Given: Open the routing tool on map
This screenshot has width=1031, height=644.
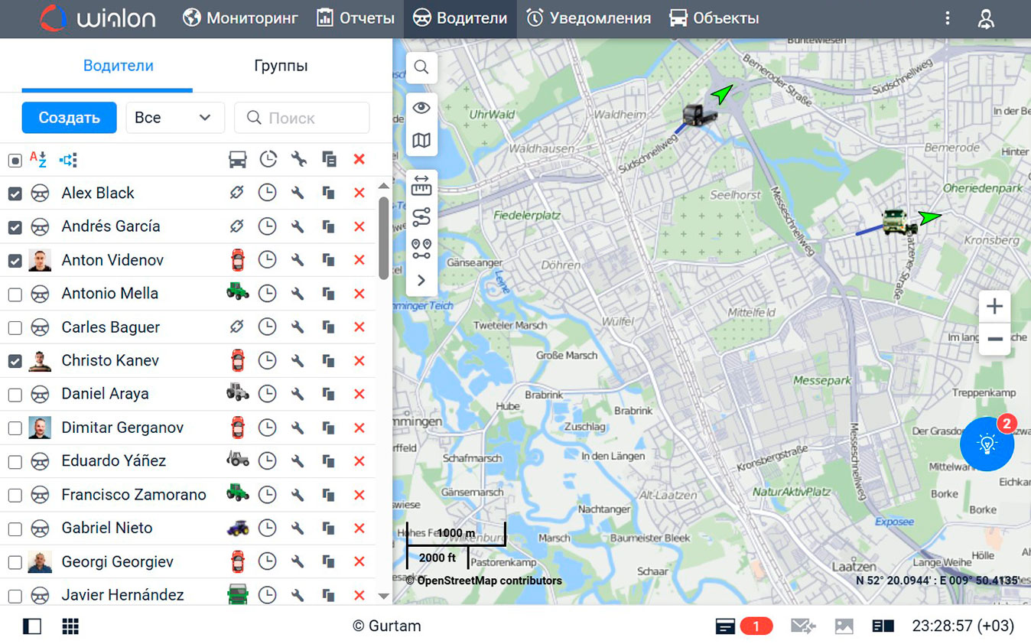Looking at the screenshot, I should tap(421, 217).
